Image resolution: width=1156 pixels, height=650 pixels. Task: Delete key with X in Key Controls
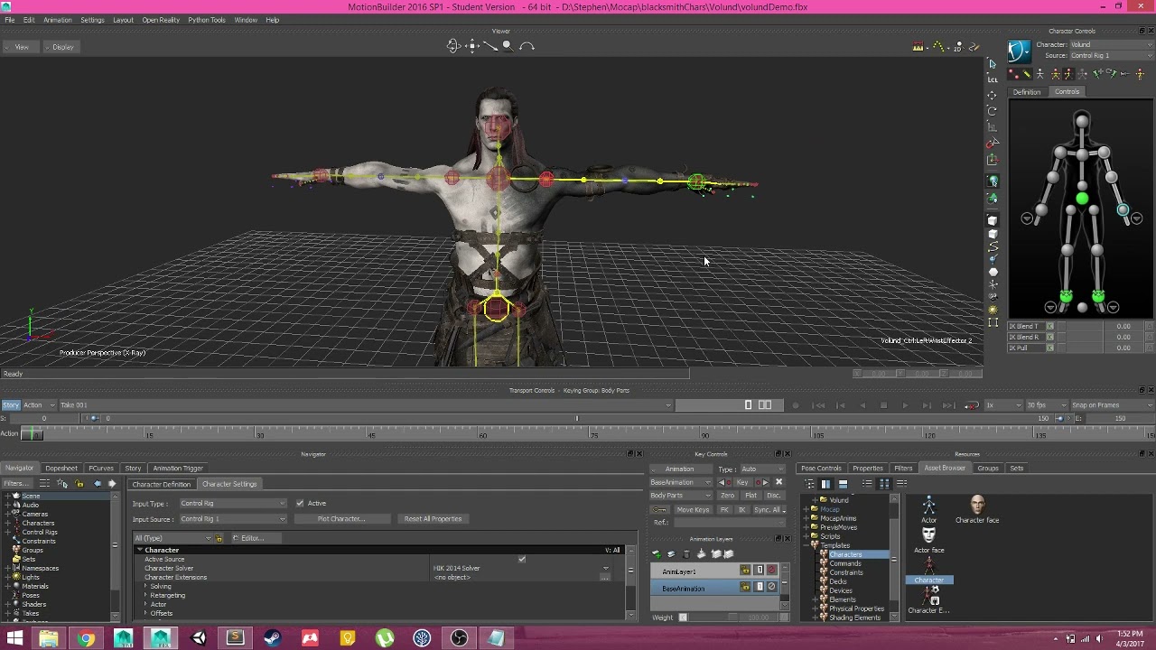click(x=778, y=482)
